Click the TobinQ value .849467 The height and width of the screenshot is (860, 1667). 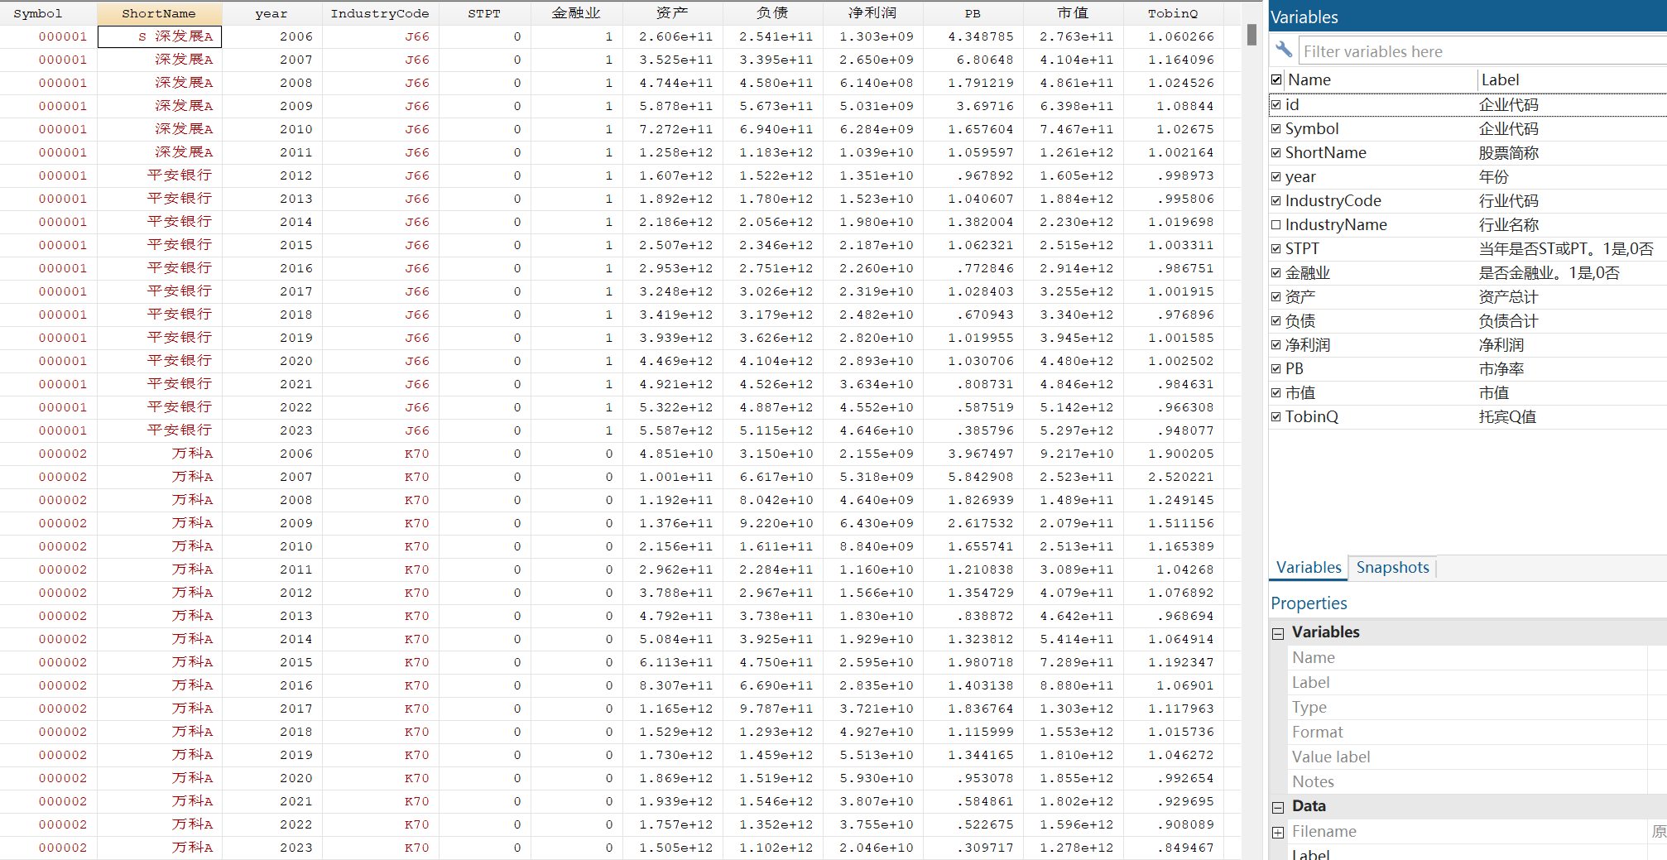(x=1173, y=848)
